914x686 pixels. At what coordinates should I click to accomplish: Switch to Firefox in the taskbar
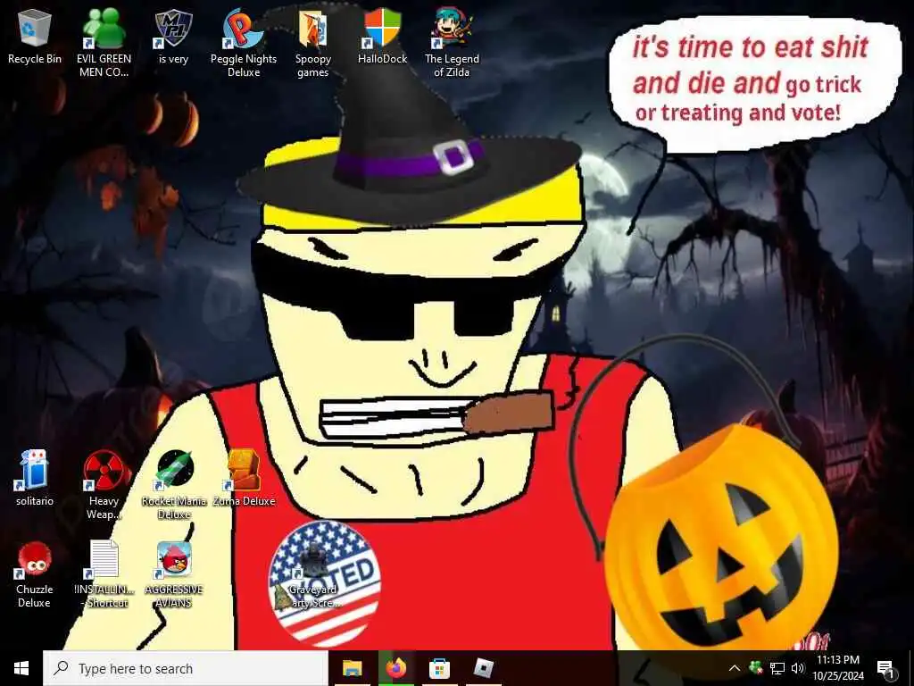[395, 668]
